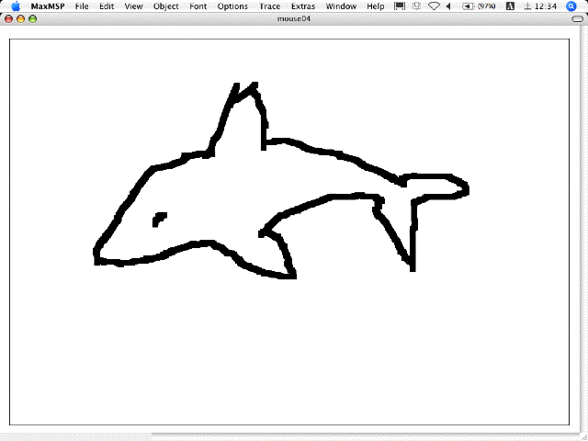Click the mouse04 window title
The height and width of the screenshot is (441, 588).
292,18
